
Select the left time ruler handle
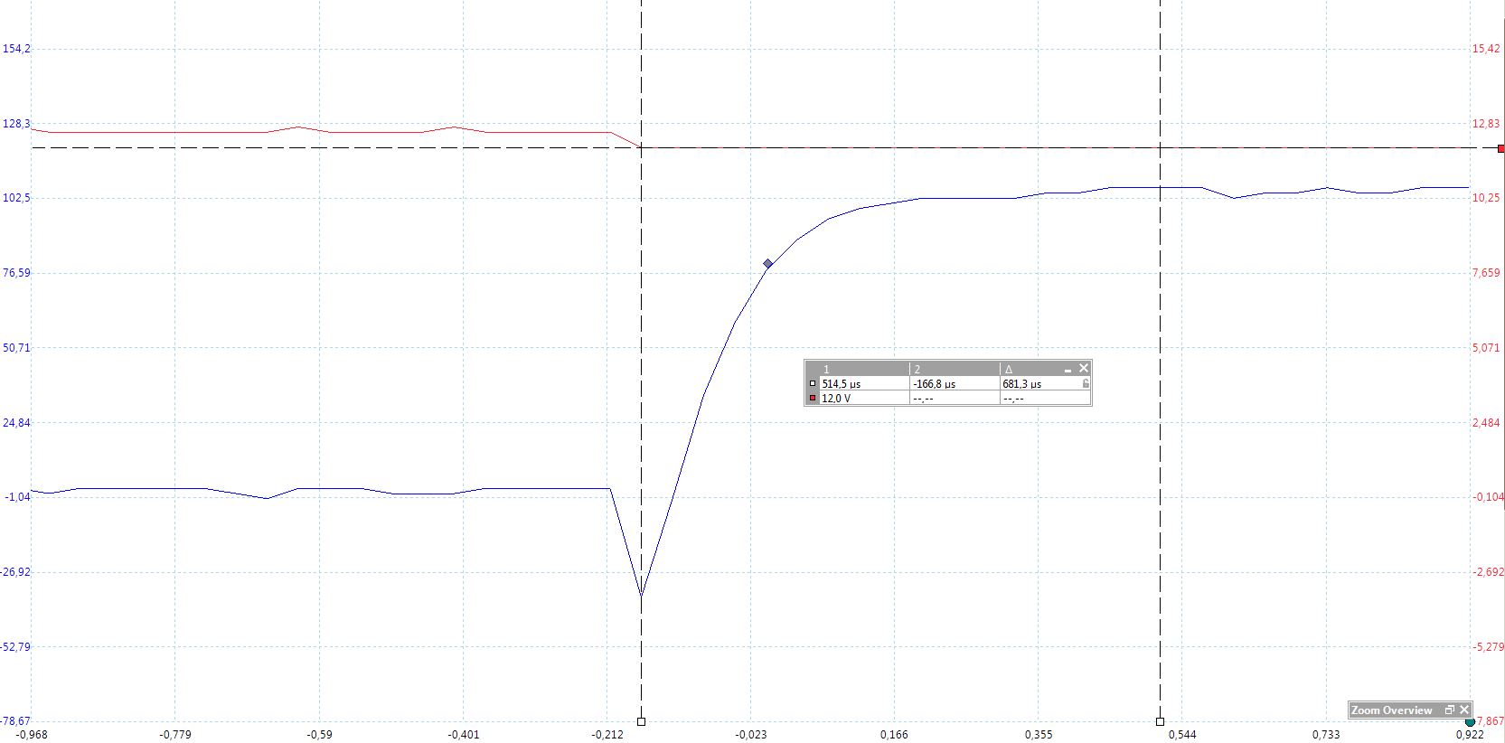point(642,721)
